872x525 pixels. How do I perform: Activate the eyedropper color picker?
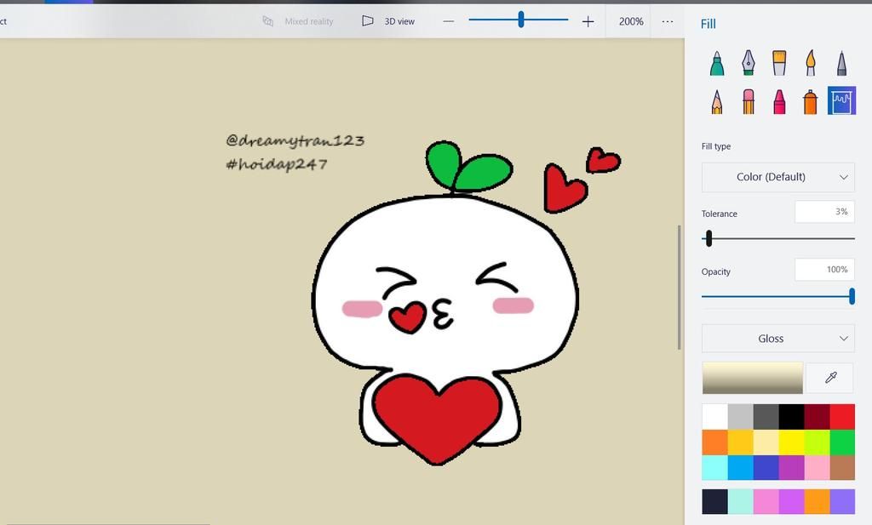click(x=830, y=378)
